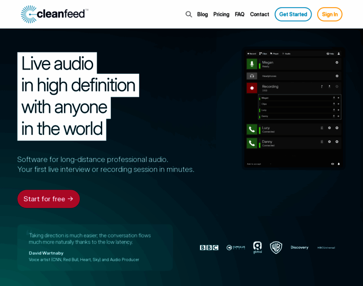Click the NBCUniversal logo
The width and height of the screenshot is (363, 286).
326,248
